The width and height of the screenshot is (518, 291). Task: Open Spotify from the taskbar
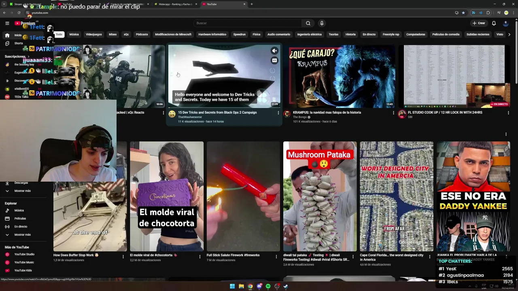click(268, 286)
